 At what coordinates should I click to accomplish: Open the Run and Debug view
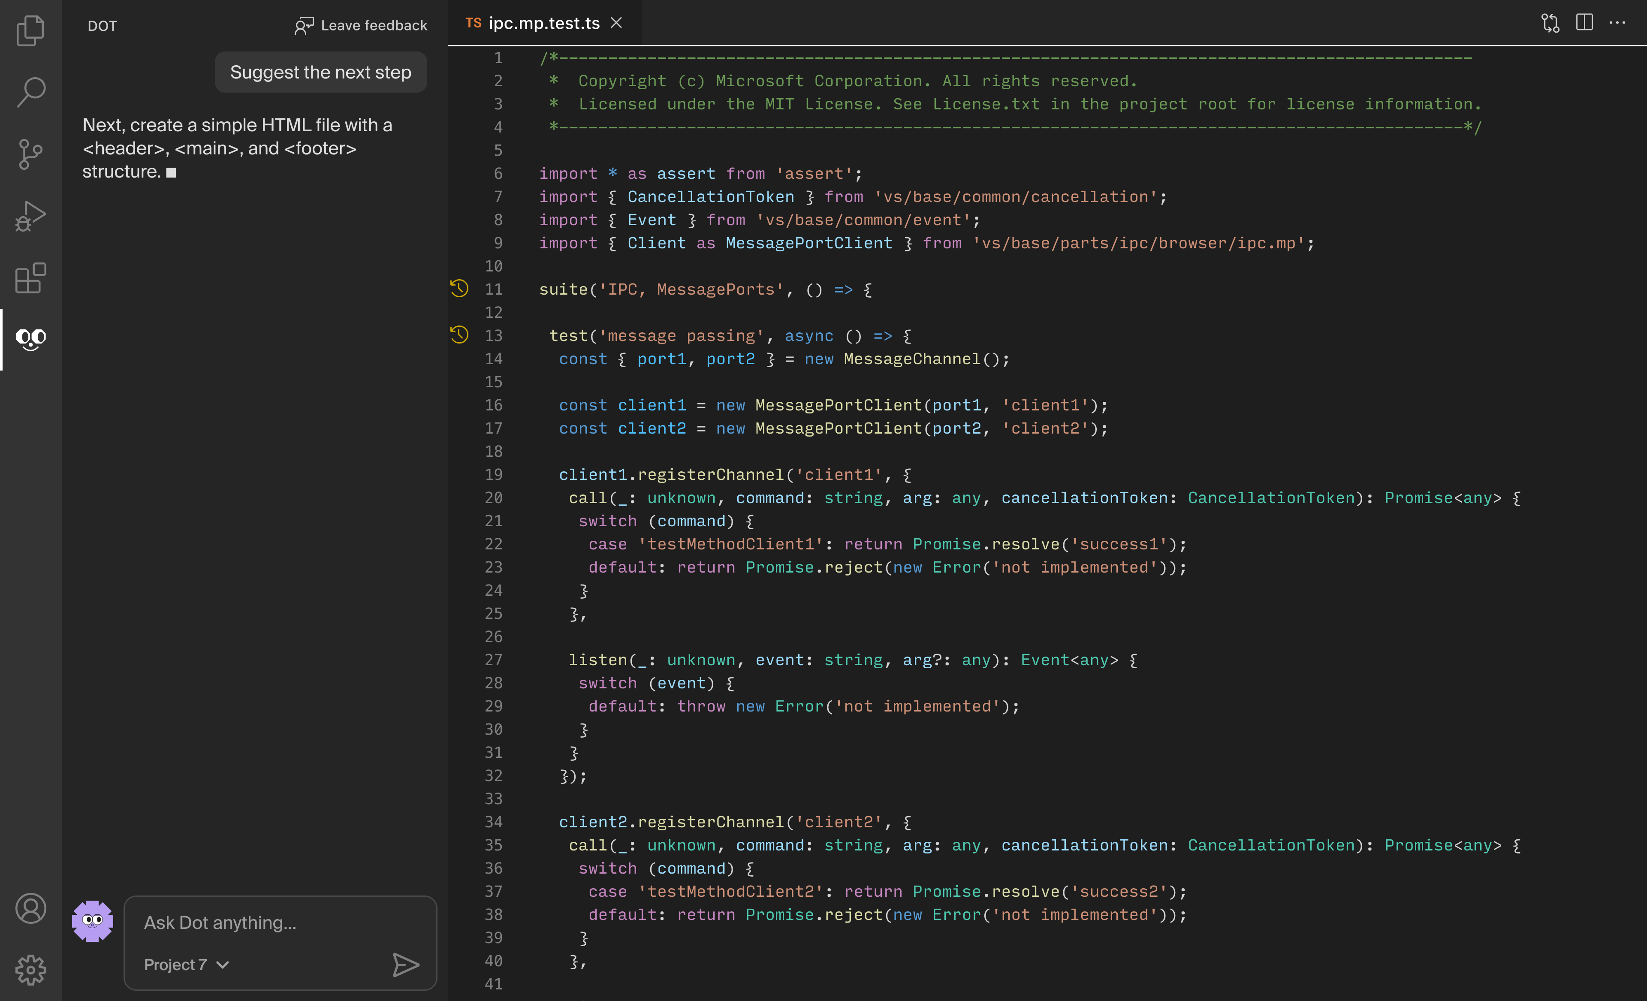coord(30,216)
